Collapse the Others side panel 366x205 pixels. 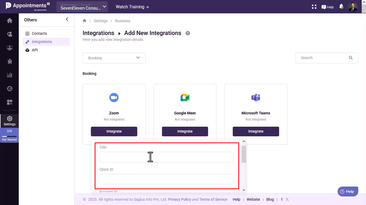pos(67,20)
